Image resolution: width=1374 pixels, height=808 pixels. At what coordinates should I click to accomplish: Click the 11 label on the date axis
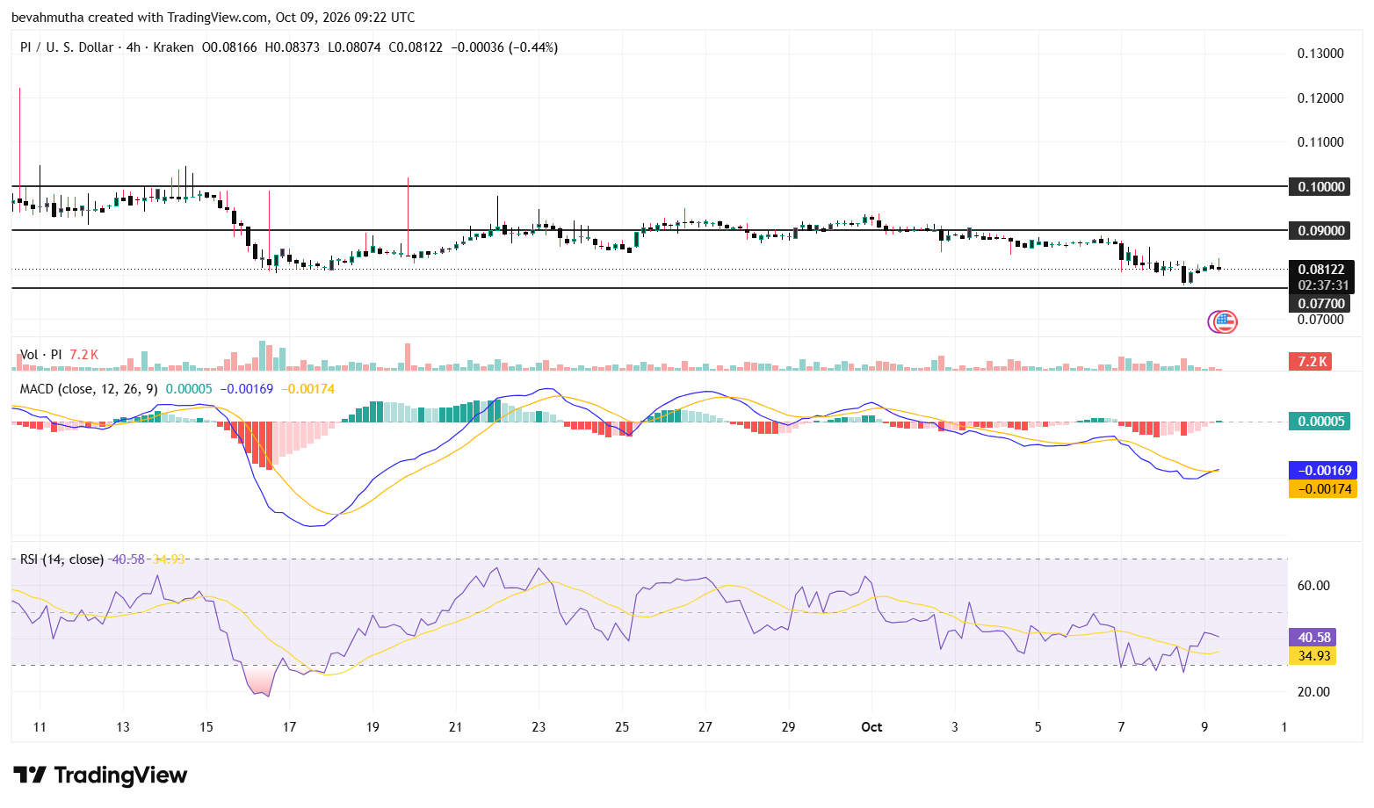pyautogui.click(x=40, y=727)
